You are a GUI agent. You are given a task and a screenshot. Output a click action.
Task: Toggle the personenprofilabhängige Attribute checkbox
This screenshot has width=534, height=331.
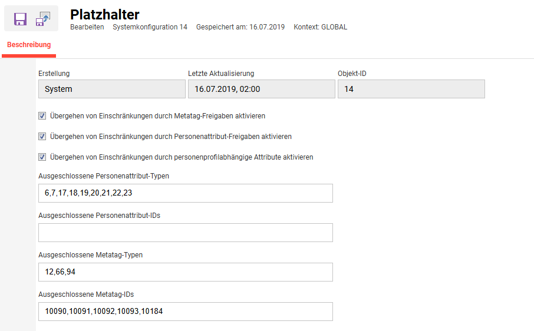(x=42, y=157)
